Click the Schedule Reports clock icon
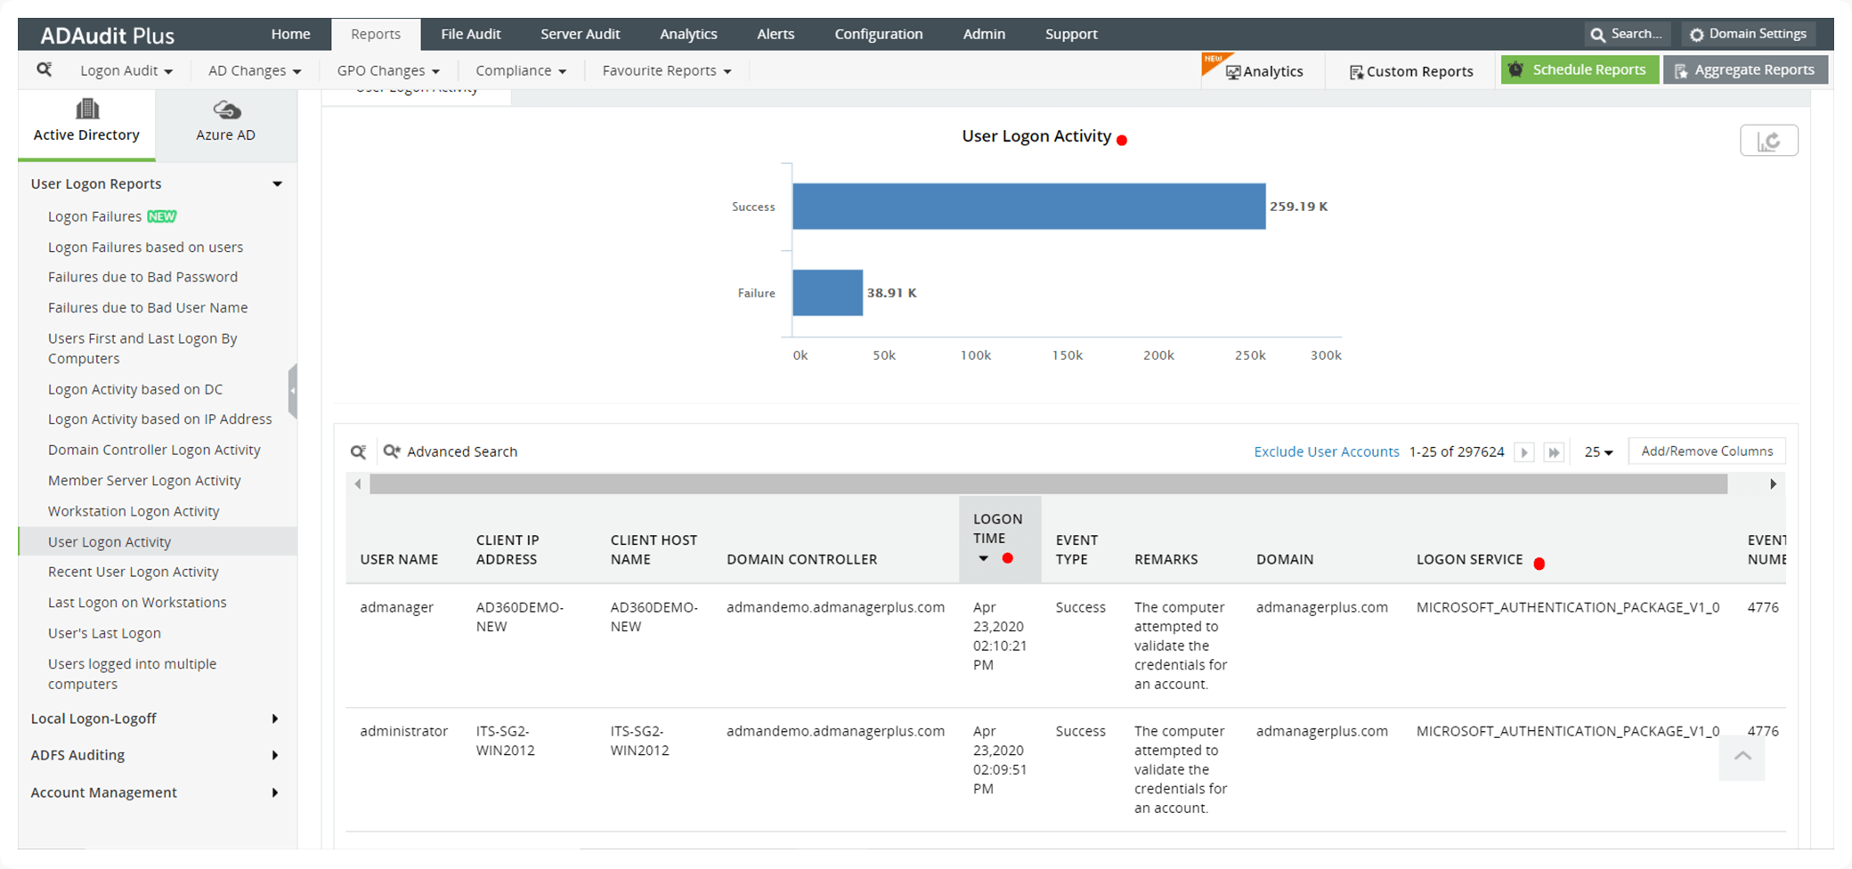The width and height of the screenshot is (1852, 869). pyautogui.click(x=1515, y=69)
